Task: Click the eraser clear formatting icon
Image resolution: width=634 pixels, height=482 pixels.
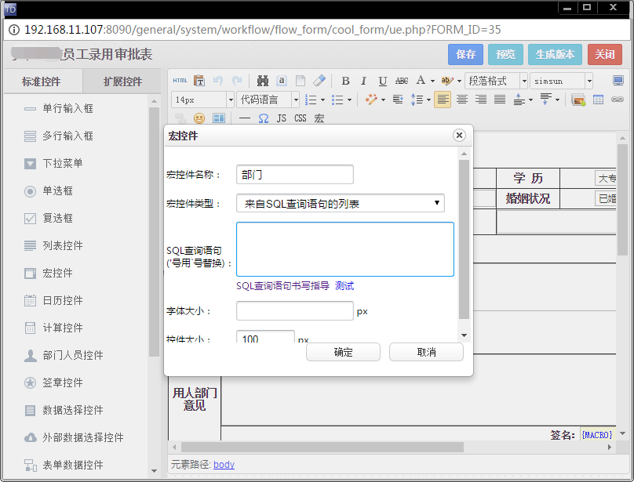Action: point(319,81)
